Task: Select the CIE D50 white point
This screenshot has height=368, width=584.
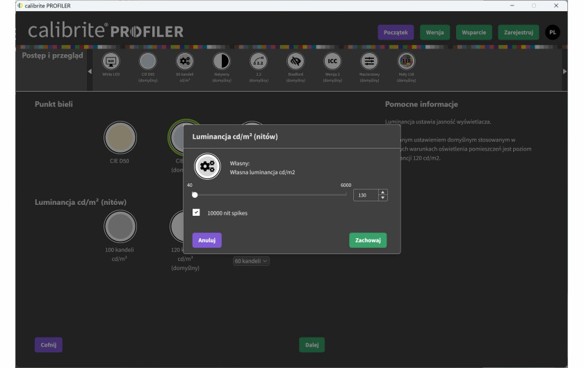Action: pyautogui.click(x=120, y=137)
